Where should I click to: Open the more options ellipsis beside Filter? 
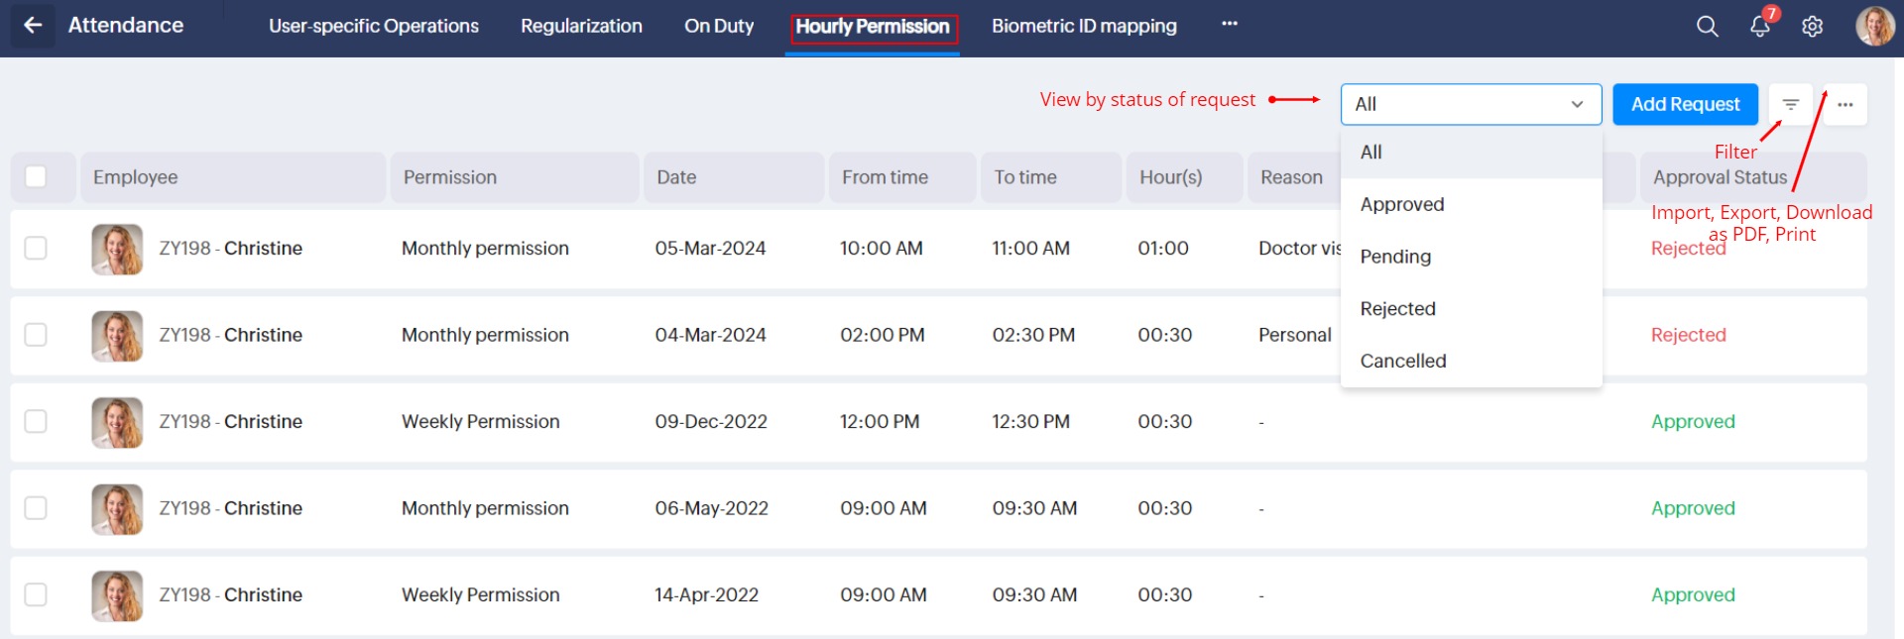click(x=1844, y=104)
